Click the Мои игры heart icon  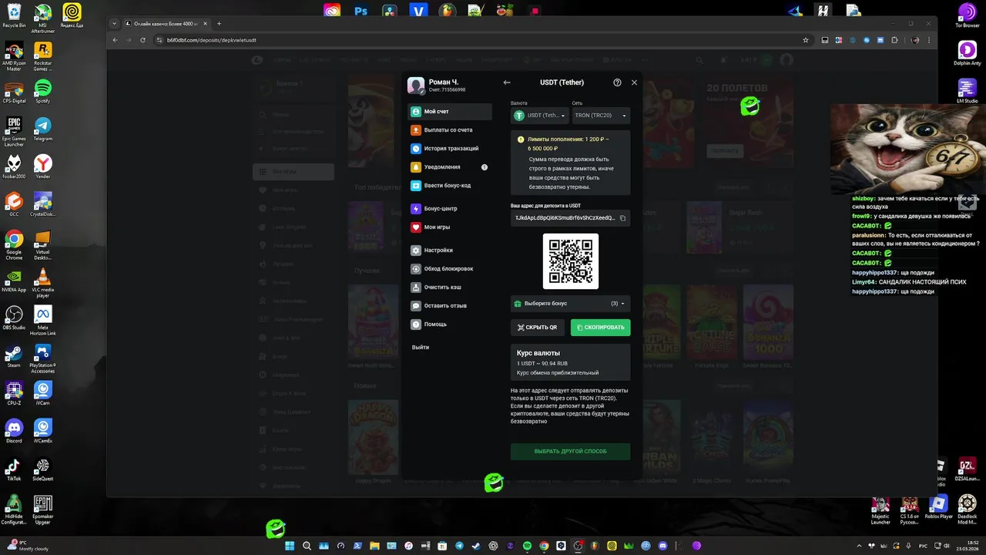pyautogui.click(x=416, y=227)
